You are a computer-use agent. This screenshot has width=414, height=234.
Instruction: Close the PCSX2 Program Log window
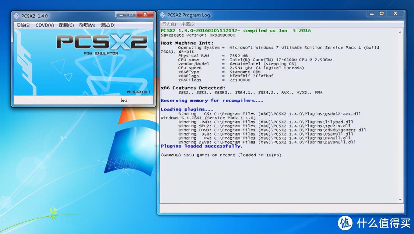395,13
